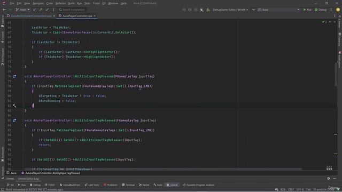Open Dynamic Program Analysis tool window
The height and width of the screenshot is (192, 342).
(198, 185)
